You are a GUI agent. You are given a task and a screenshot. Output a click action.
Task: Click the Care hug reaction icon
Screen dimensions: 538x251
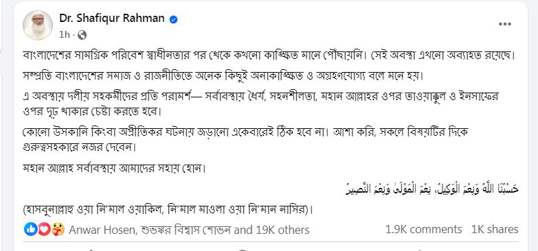coord(58,229)
